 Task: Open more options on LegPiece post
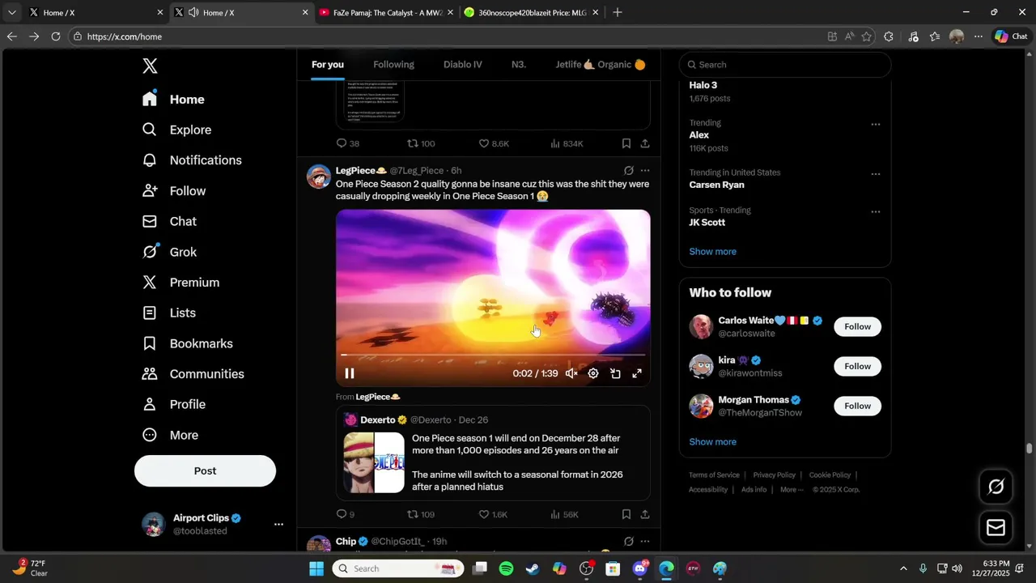pyautogui.click(x=645, y=171)
